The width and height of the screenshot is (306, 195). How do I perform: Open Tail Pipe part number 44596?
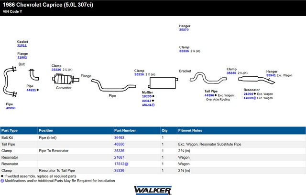click(209, 95)
